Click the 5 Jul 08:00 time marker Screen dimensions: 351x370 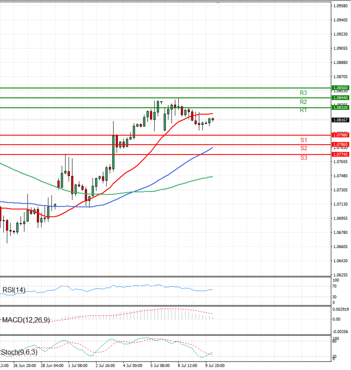point(160,365)
